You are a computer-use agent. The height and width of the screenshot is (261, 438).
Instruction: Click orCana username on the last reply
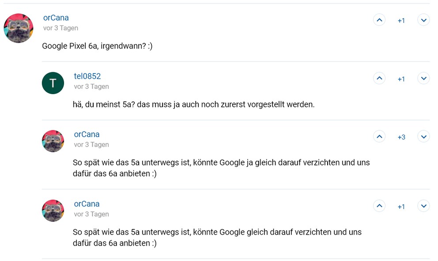[x=87, y=204]
